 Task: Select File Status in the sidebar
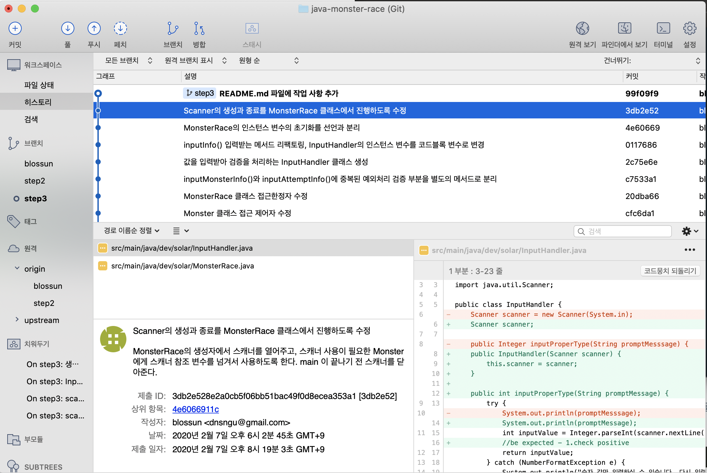click(x=39, y=85)
